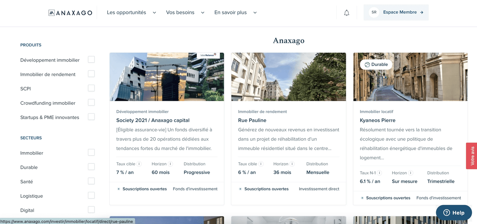Open the Rue Pauline project title
Image resolution: width=477 pixels, height=224 pixels.
pyautogui.click(x=252, y=120)
